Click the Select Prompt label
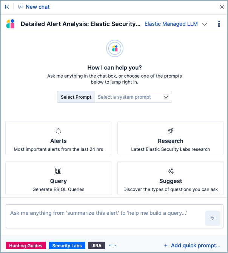 76,97
